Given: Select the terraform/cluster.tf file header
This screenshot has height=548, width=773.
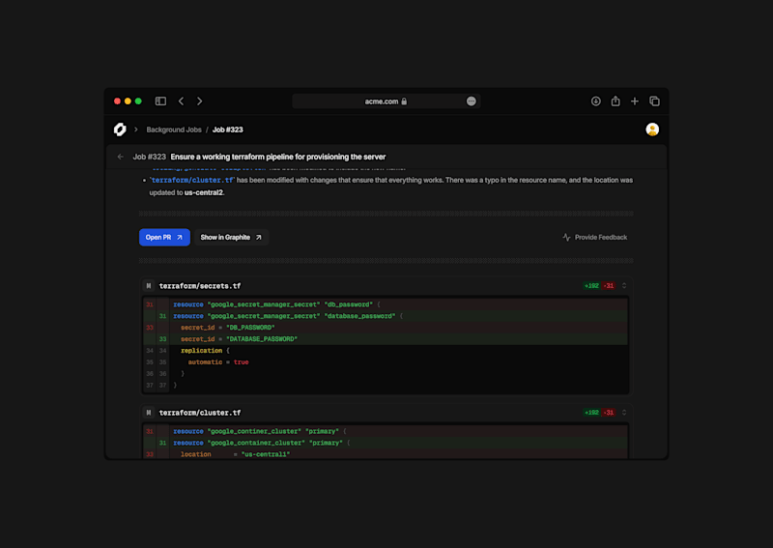Looking at the screenshot, I should (200, 413).
